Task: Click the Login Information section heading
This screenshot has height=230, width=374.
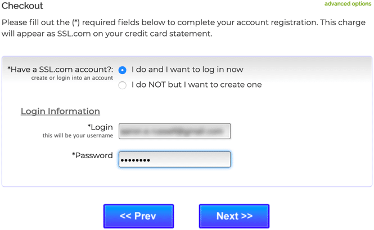Action: [60, 111]
